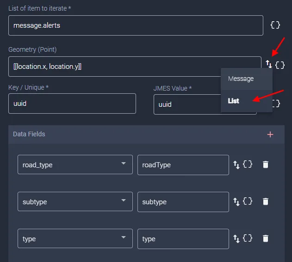The width and height of the screenshot is (292, 262).
Task: Delete the type data field
Action: click(266, 238)
